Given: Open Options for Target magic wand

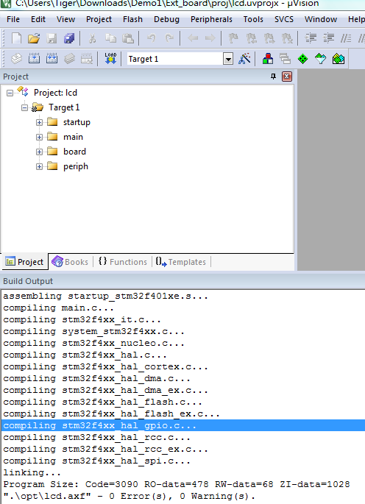Looking at the screenshot, I should pyautogui.click(x=244, y=59).
